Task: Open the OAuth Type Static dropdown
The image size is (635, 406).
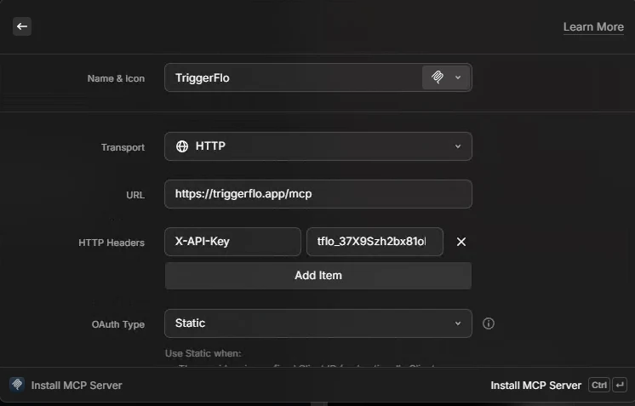Action: [317, 323]
